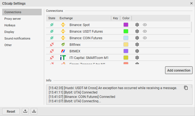
Task: Toggle the Binance: Spot connection state
Action: [x=52, y=25]
